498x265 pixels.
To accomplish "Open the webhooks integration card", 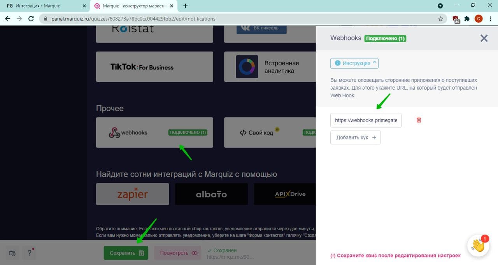I will tap(154, 132).
